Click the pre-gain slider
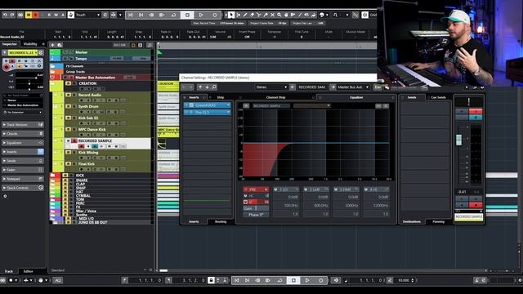This screenshot has width=523, height=294. click(x=256, y=208)
